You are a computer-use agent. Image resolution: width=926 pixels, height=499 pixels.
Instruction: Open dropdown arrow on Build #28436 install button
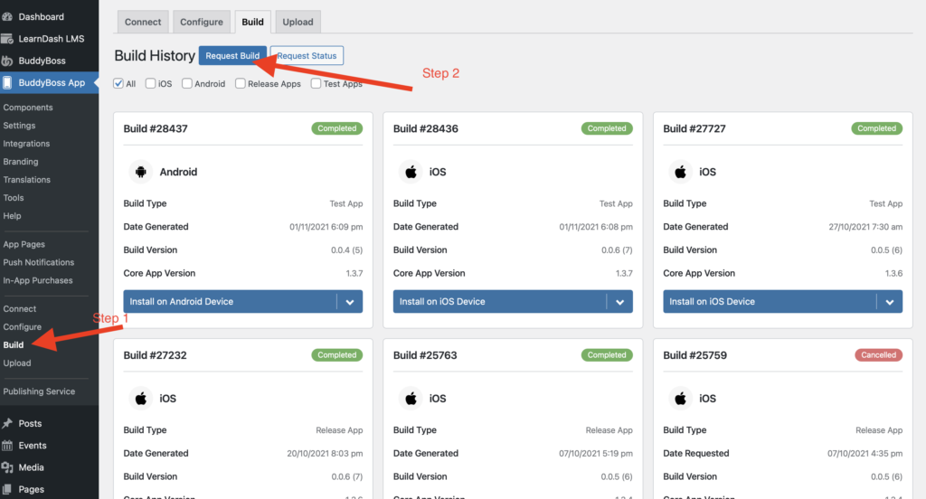[619, 302]
